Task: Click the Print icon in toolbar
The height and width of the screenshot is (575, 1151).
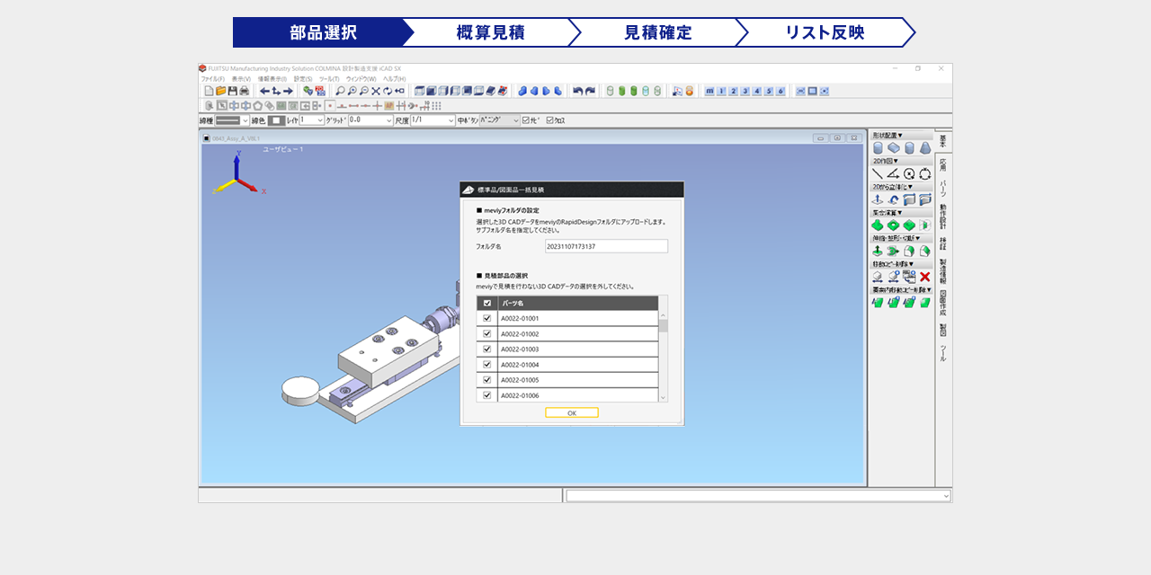Action: click(244, 91)
